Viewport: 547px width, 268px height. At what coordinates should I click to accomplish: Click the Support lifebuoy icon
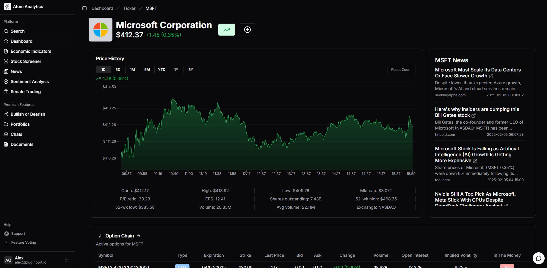(x=7, y=234)
